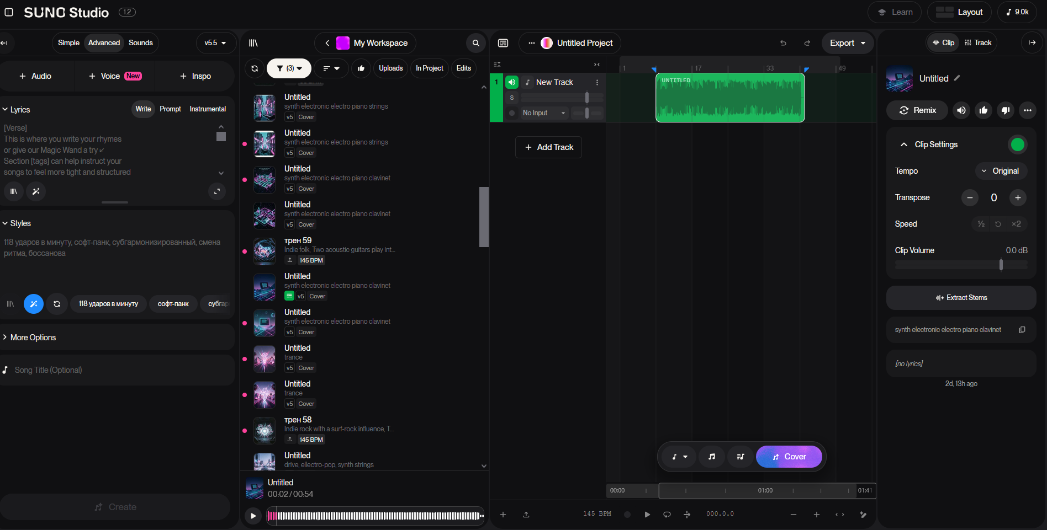Toggle the In Project filter

tap(430, 68)
